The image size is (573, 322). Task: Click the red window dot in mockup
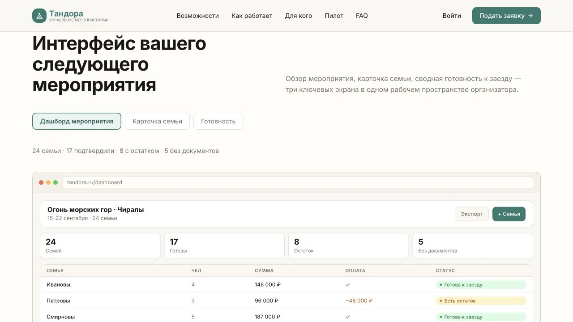click(x=41, y=182)
